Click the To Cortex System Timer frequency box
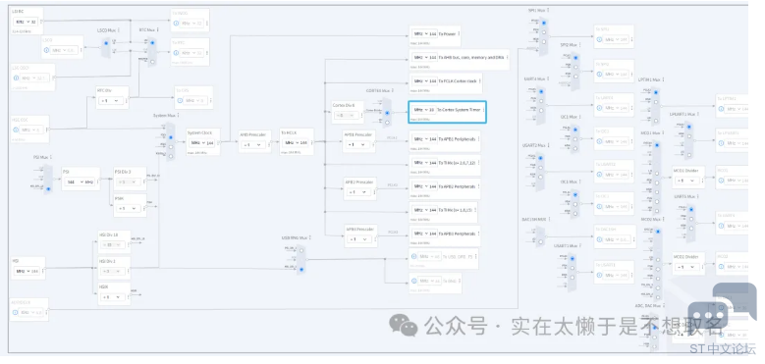The image size is (765, 364). pos(424,110)
